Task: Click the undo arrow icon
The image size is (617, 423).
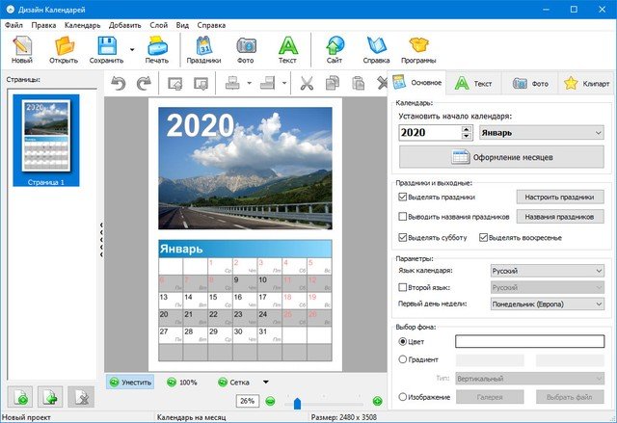Action: (120, 84)
